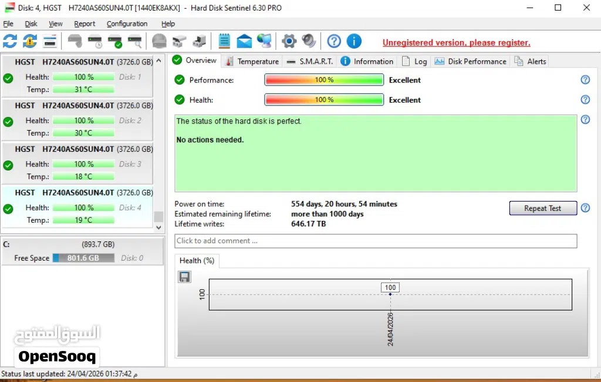Open the Disk menu
Viewport: 601px width, 382px height.
[31, 24]
